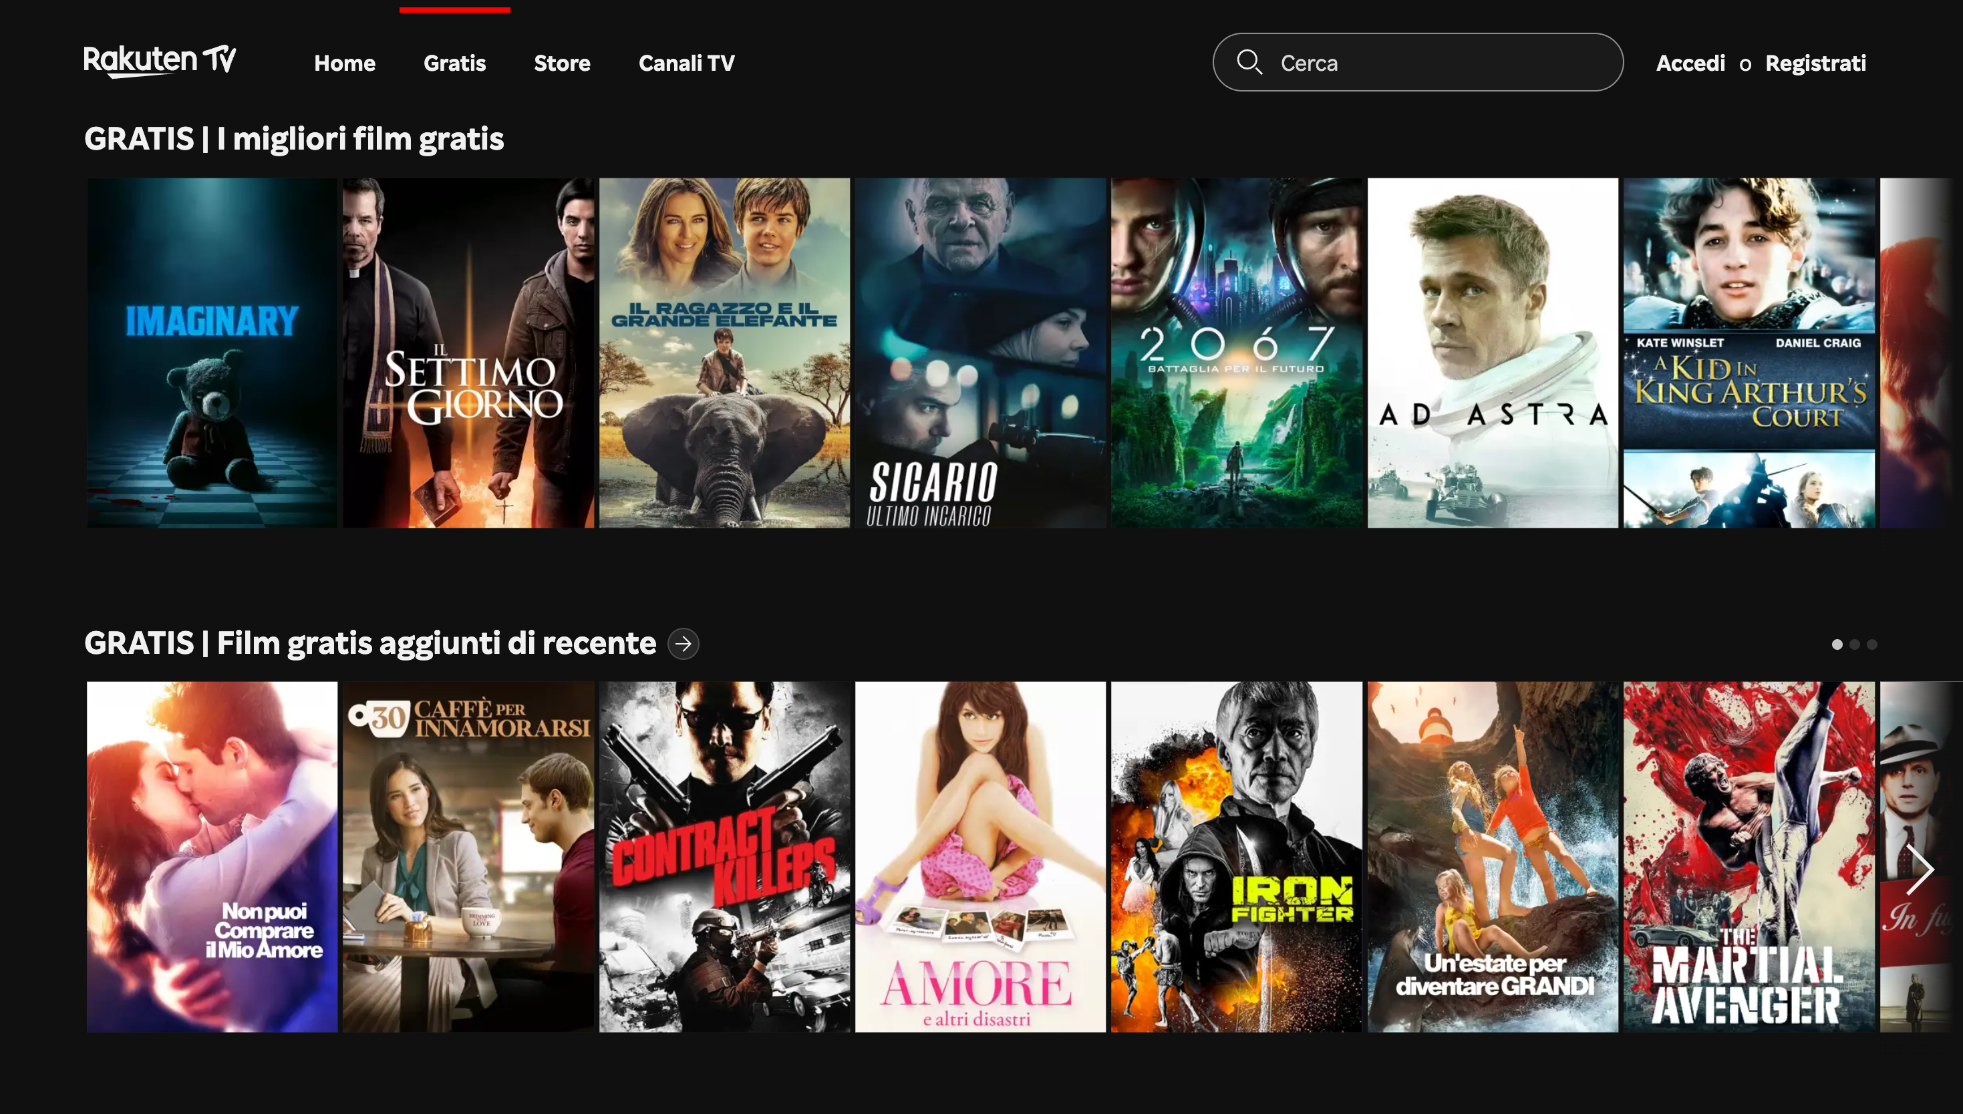Open the Contract Killers poster
The width and height of the screenshot is (1963, 1114).
(724, 856)
